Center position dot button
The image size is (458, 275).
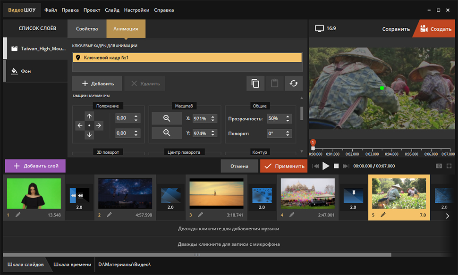pos(89,125)
